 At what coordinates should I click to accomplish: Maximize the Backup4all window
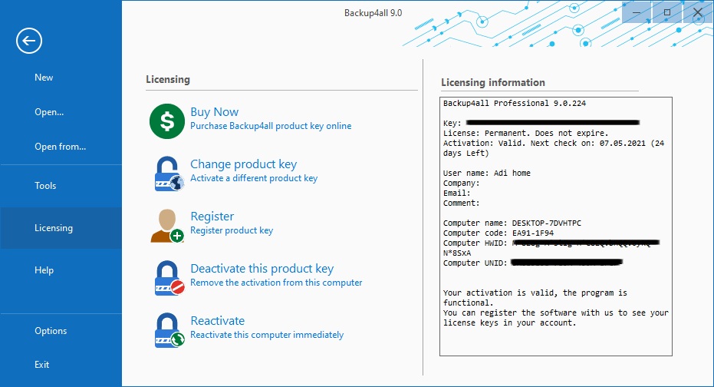click(x=667, y=12)
